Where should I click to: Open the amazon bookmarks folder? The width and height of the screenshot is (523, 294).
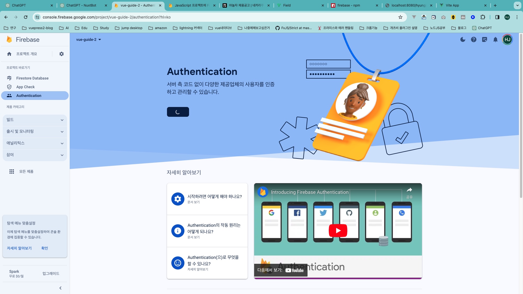pos(158,28)
